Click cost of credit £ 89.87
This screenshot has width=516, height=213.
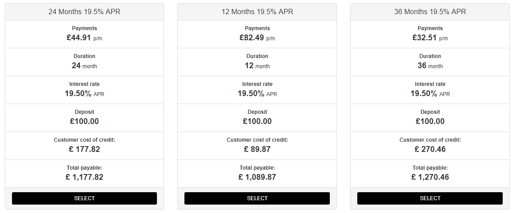tap(257, 149)
